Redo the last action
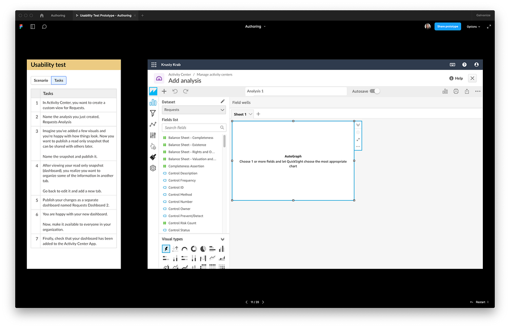Image resolution: width=510 pixels, height=328 pixels. point(186,91)
